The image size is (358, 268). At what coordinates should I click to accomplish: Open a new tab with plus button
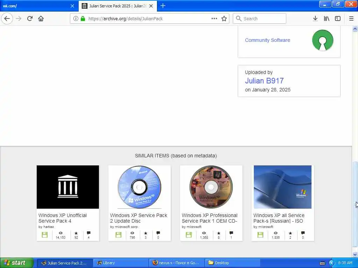coord(163,6)
